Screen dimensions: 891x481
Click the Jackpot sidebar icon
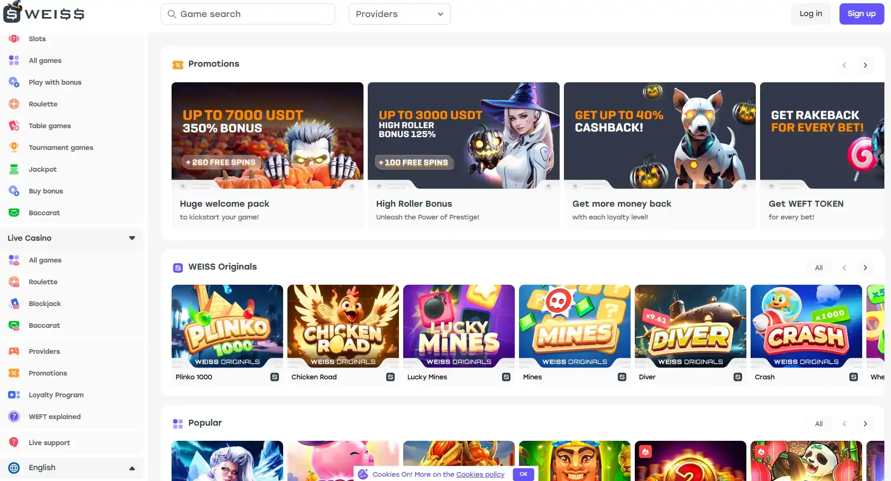[x=14, y=169]
